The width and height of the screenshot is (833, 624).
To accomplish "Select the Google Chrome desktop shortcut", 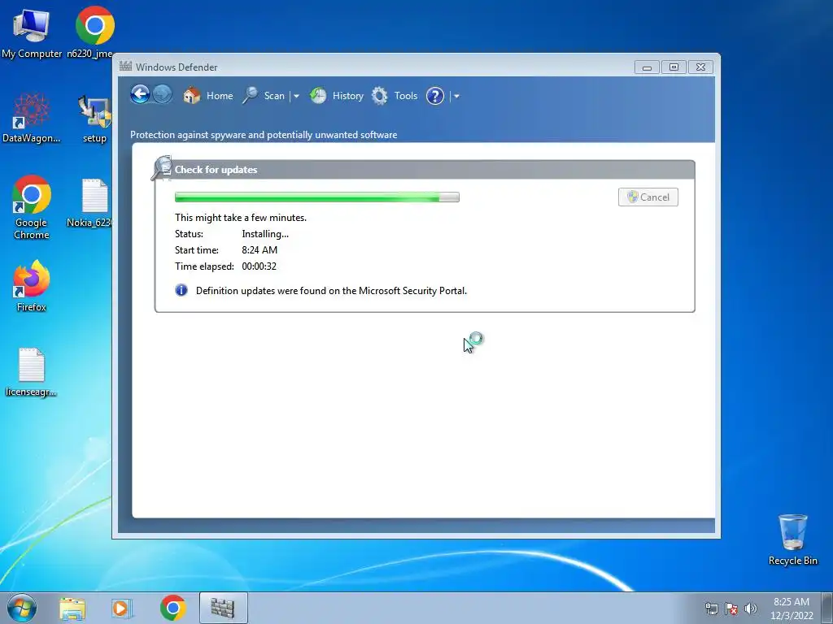I will [32, 207].
